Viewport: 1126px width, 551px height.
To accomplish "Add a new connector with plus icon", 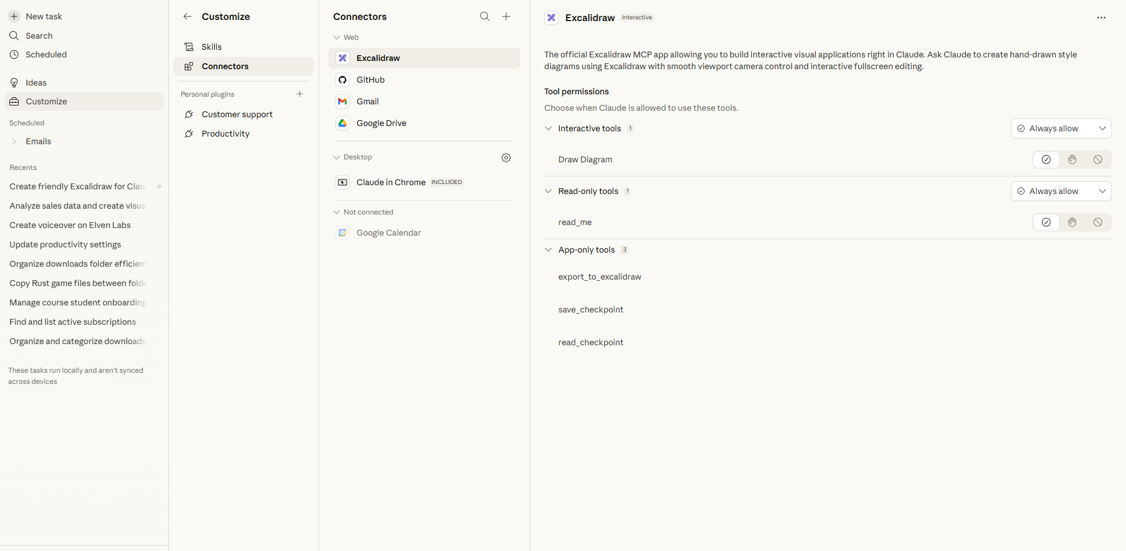I will pyautogui.click(x=506, y=16).
